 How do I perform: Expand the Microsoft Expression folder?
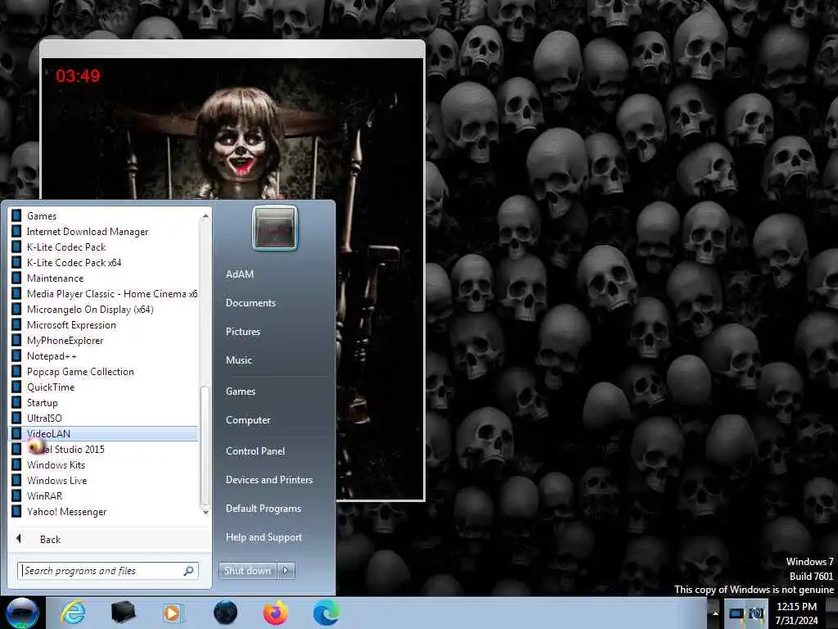click(104, 324)
